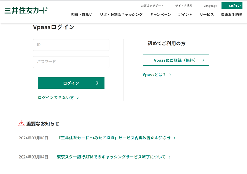The height and width of the screenshot is (174, 247).
Task: Click the chevron after ログインできない方
Action: coord(78,98)
